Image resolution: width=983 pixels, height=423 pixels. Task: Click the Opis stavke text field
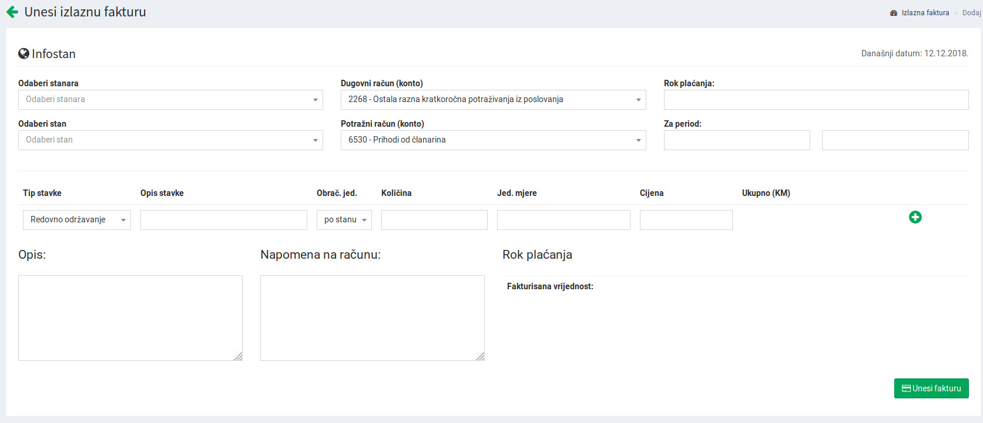[223, 220]
